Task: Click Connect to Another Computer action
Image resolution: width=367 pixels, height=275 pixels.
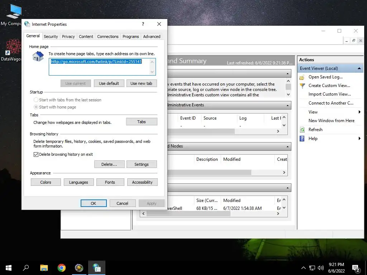Action: click(331, 103)
